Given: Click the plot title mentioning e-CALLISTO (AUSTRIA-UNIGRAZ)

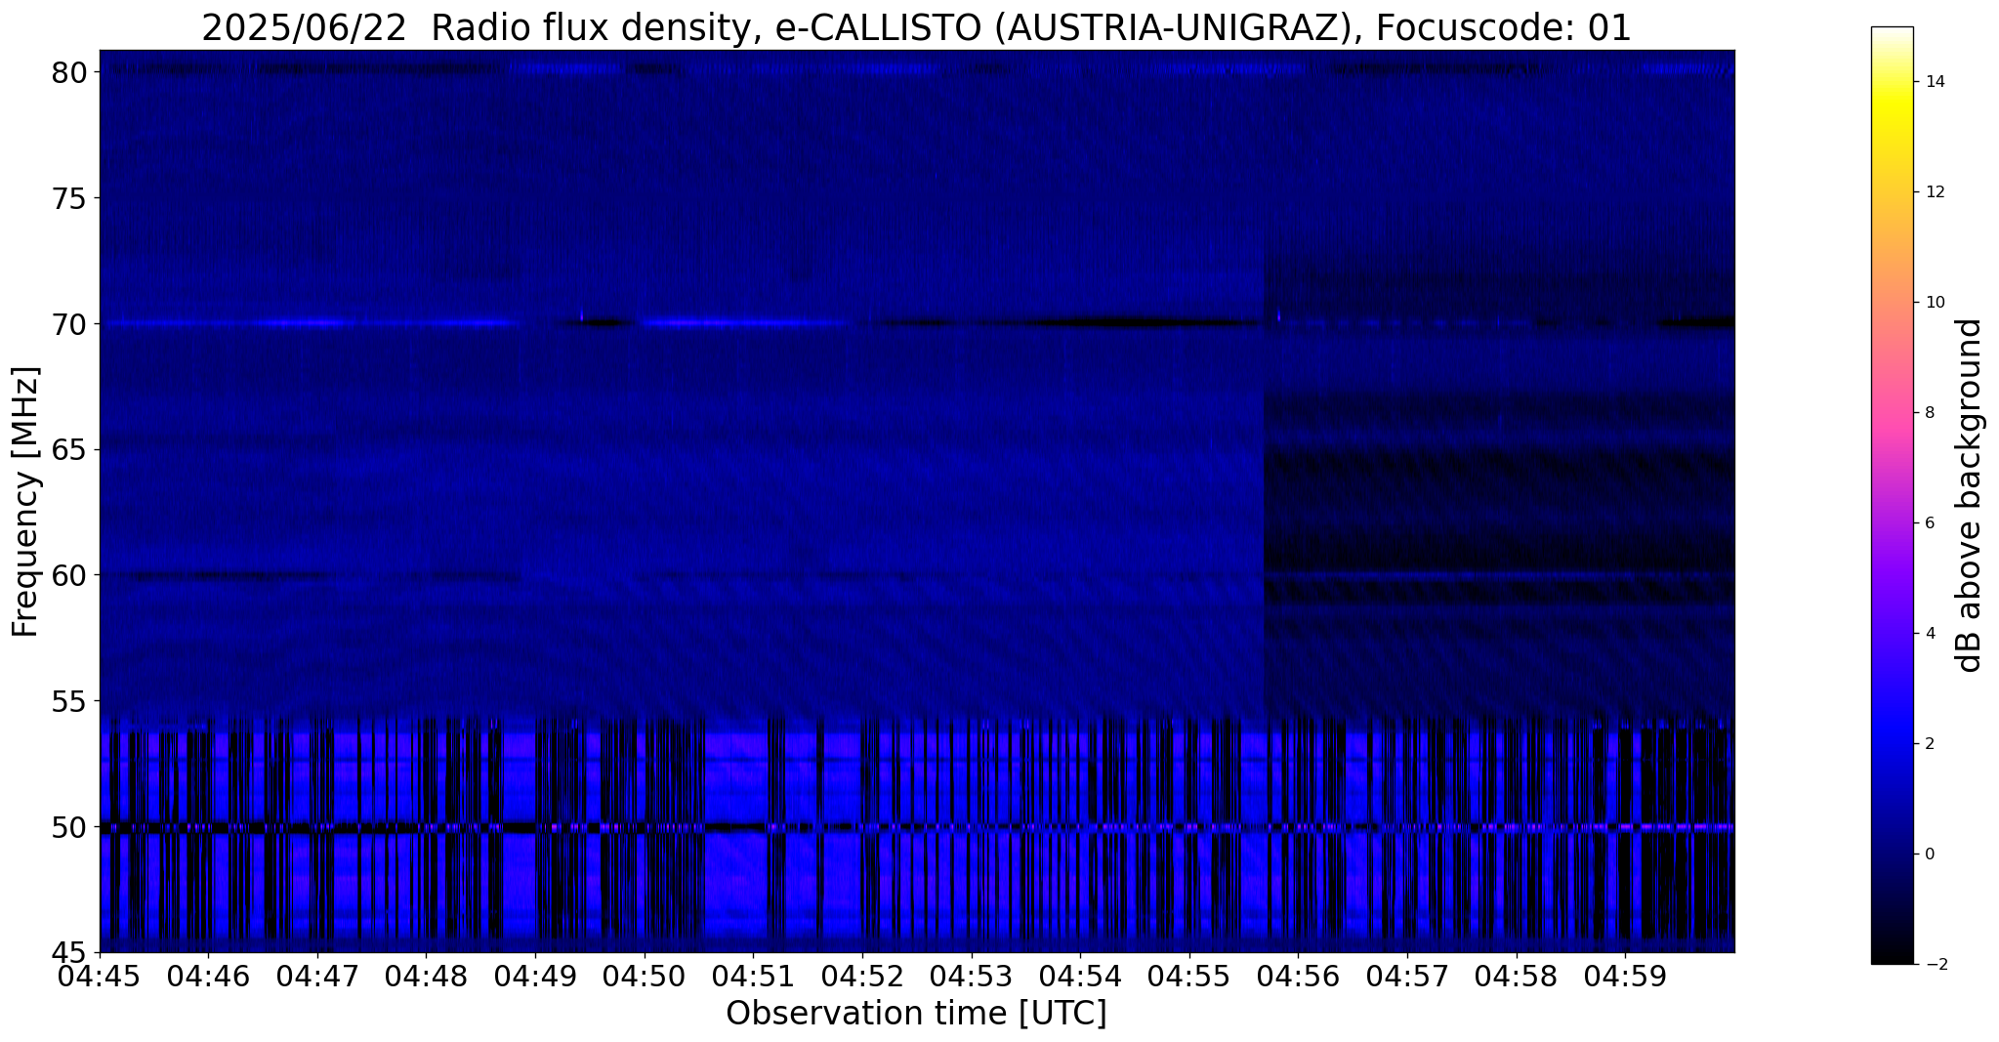Looking at the screenshot, I should coord(916,27).
